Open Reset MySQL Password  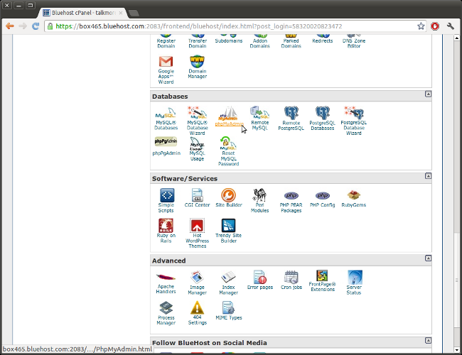(228, 152)
